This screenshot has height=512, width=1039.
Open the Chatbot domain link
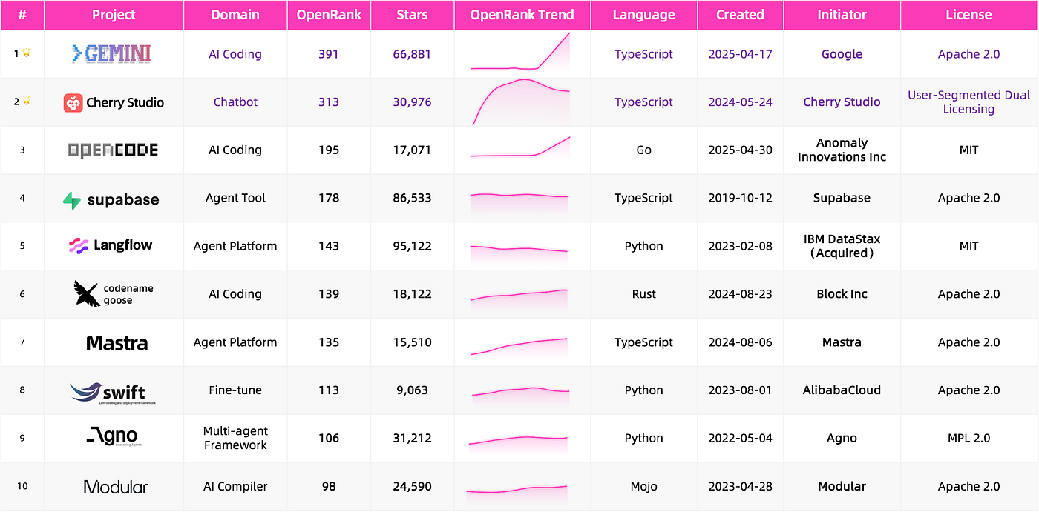coord(235,102)
